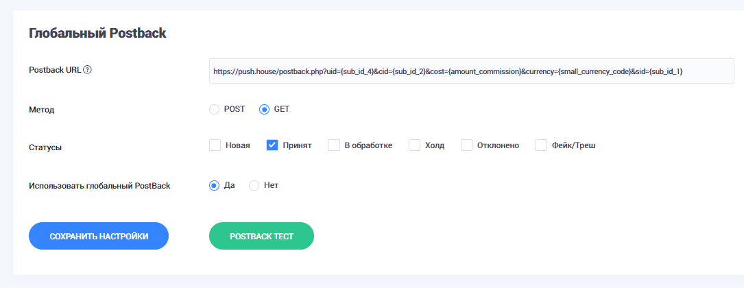
Task: Click into the Postback URL input field
Action: point(470,71)
